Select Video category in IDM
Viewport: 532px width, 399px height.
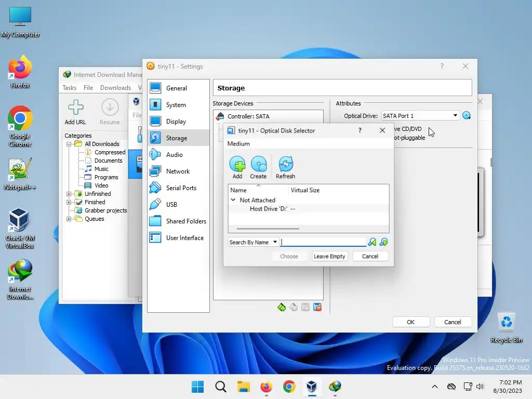pos(101,185)
